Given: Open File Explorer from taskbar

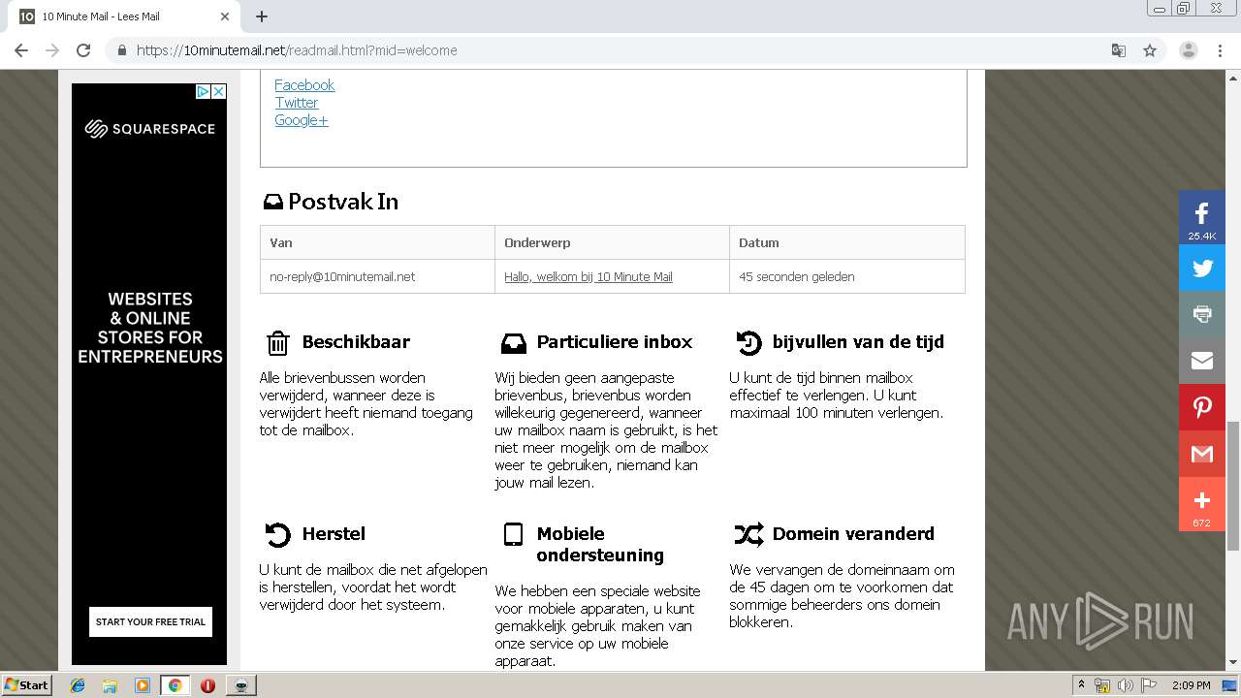Looking at the screenshot, I should tap(110, 685).
